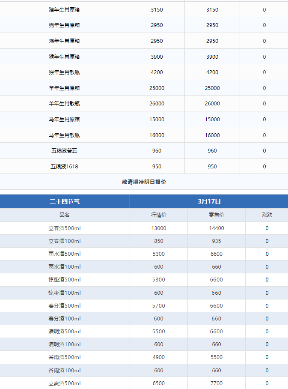Click the 谷雨酒100ml row label
This screenshot has height=389, width=288.
pos(65,371)
